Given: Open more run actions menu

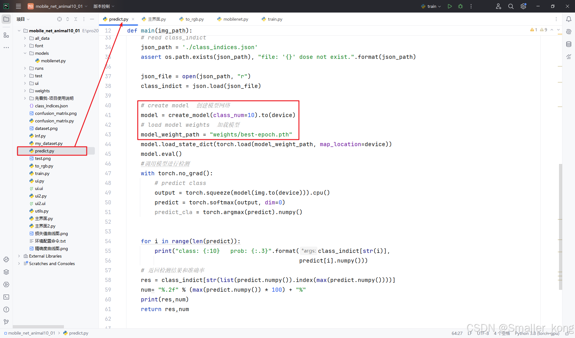Looking at the screenshot, I should [x=471, y=6].
